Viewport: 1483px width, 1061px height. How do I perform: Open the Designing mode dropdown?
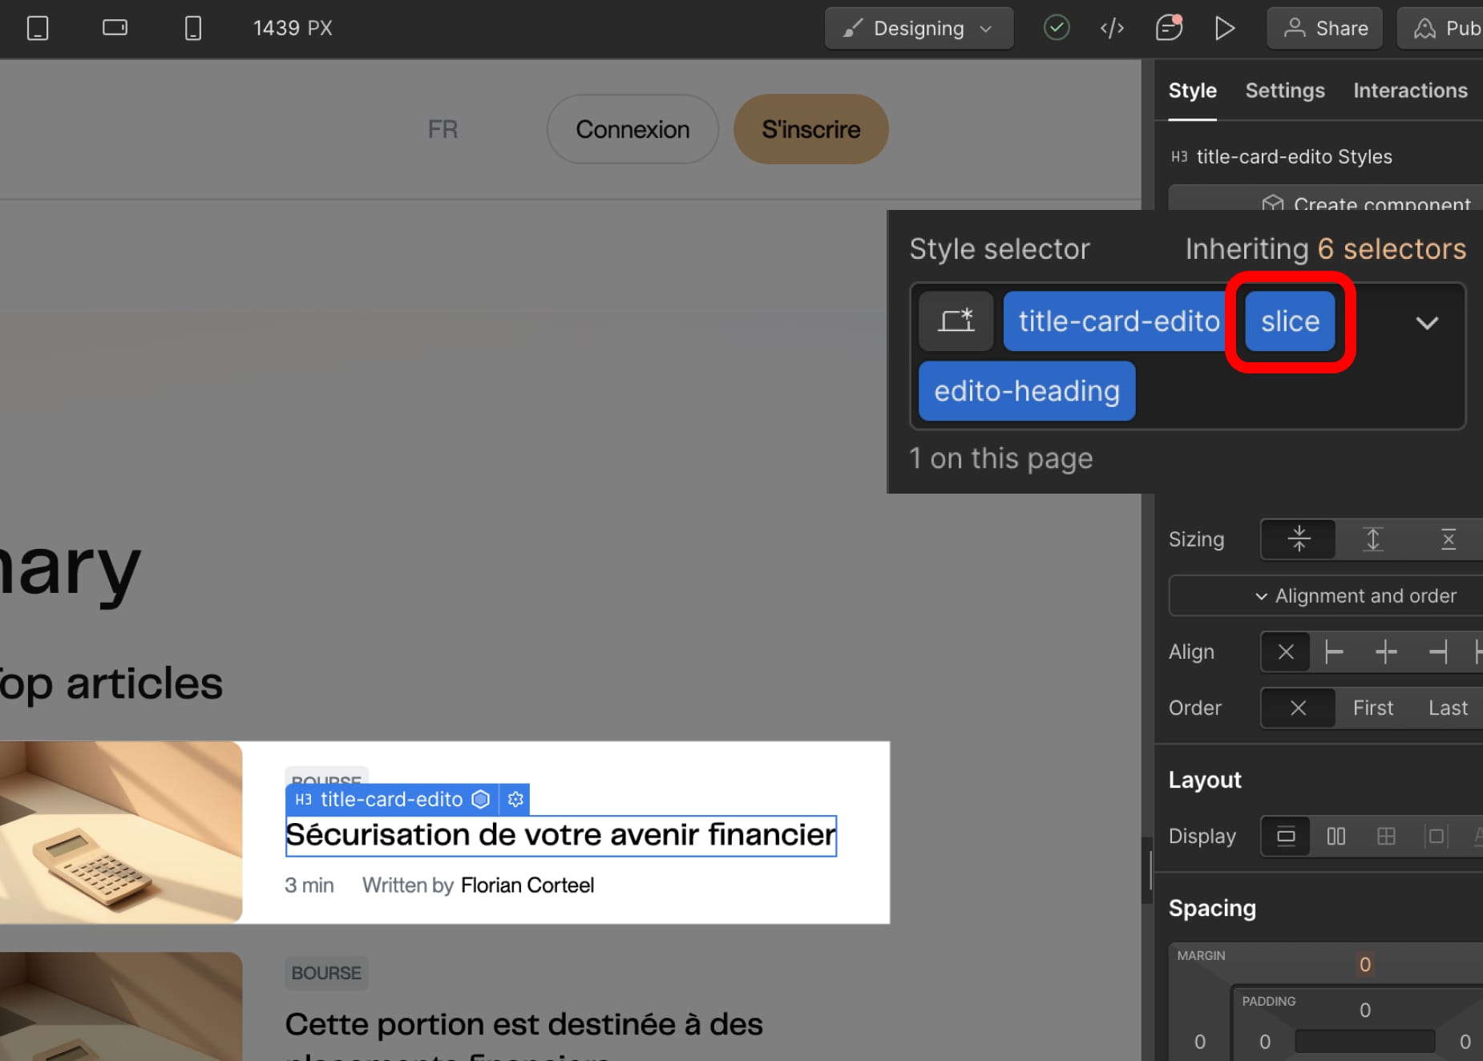(x=919, y=29)
